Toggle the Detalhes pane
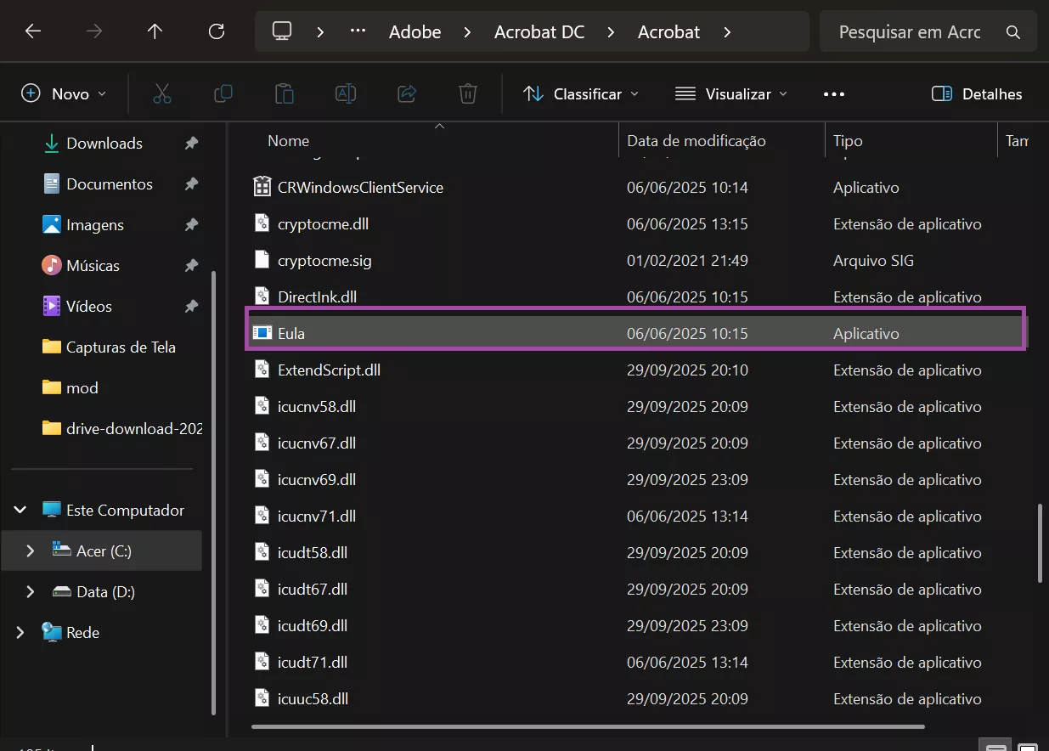The image size is (1049, 751). [977, 94]
